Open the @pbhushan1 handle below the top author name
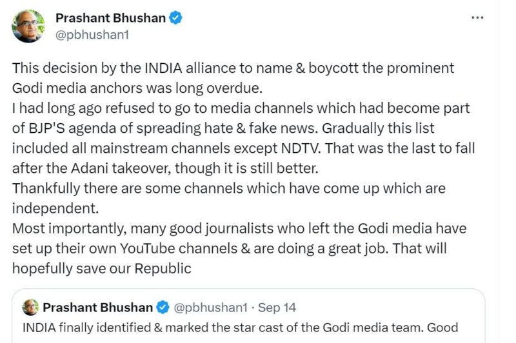Screen dimensions: 516x343 coord(92,35)
